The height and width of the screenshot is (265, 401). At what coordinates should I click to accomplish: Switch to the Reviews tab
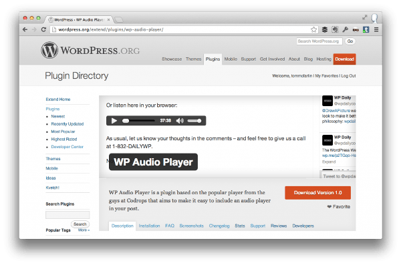pyautogui.click(x=279, y=226)
